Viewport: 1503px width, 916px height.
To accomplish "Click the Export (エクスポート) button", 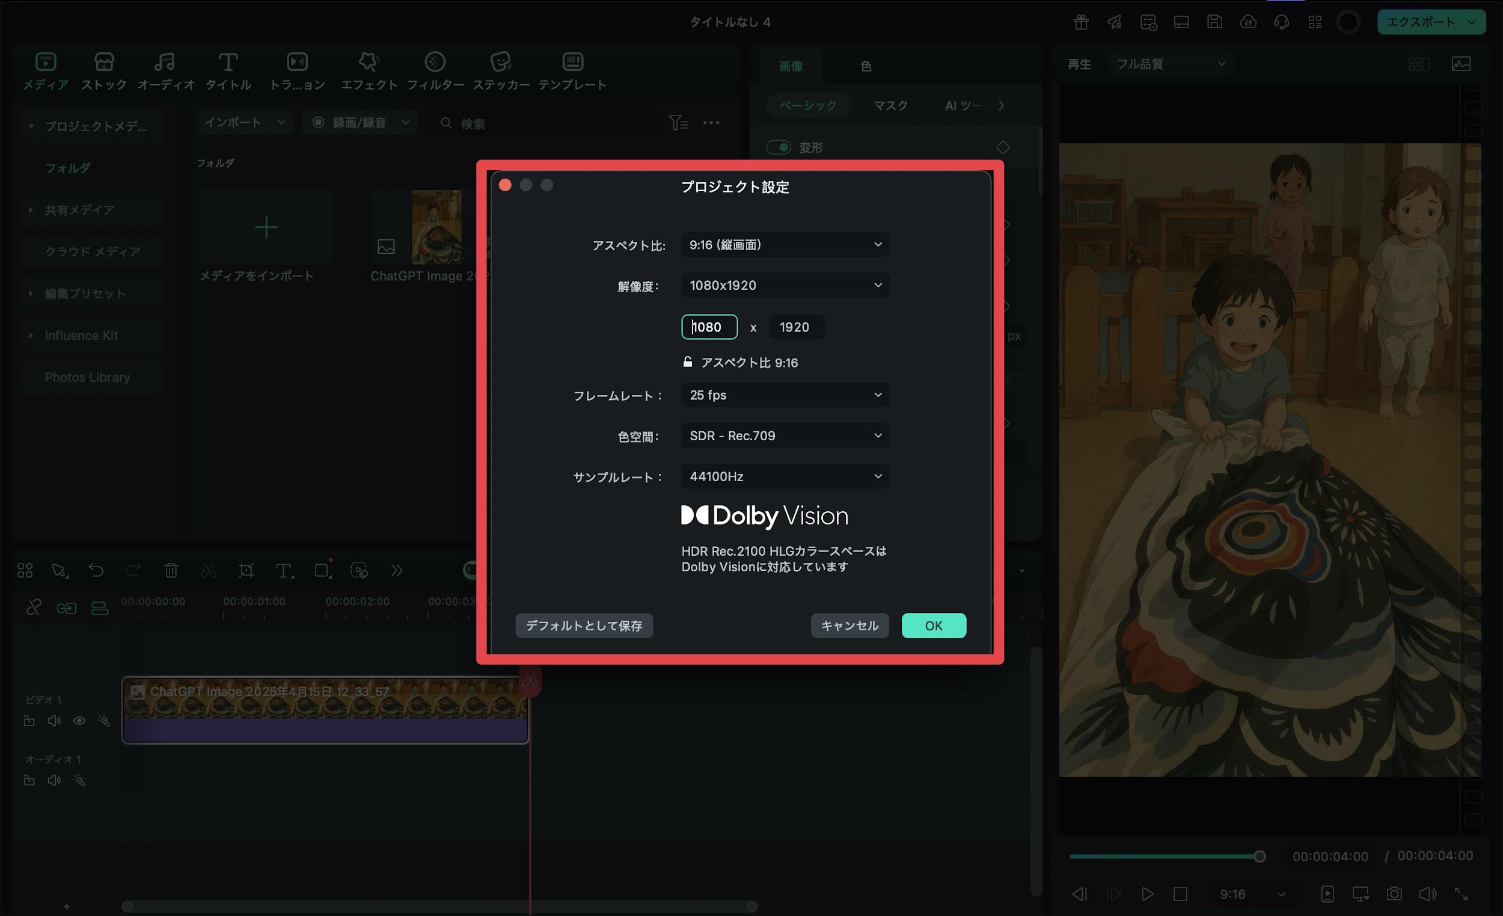I will pyautogui.click(x=1431, y=23).
